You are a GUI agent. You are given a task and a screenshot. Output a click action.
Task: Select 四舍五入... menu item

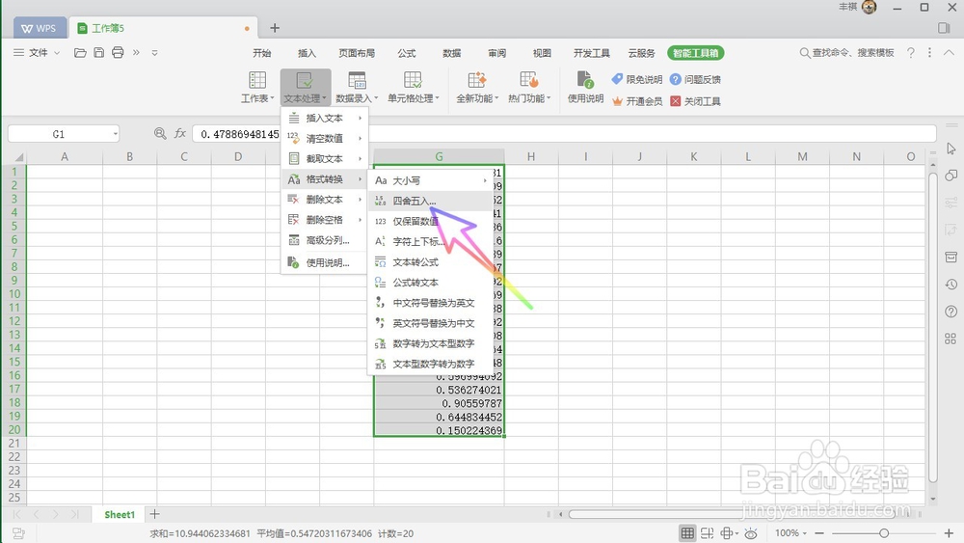point(430,201)
